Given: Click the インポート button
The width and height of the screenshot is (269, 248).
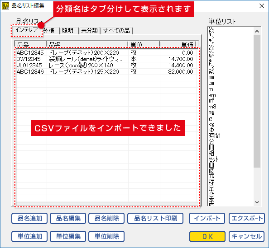Looking at the screenshot, I should click(x=207, y=218).
